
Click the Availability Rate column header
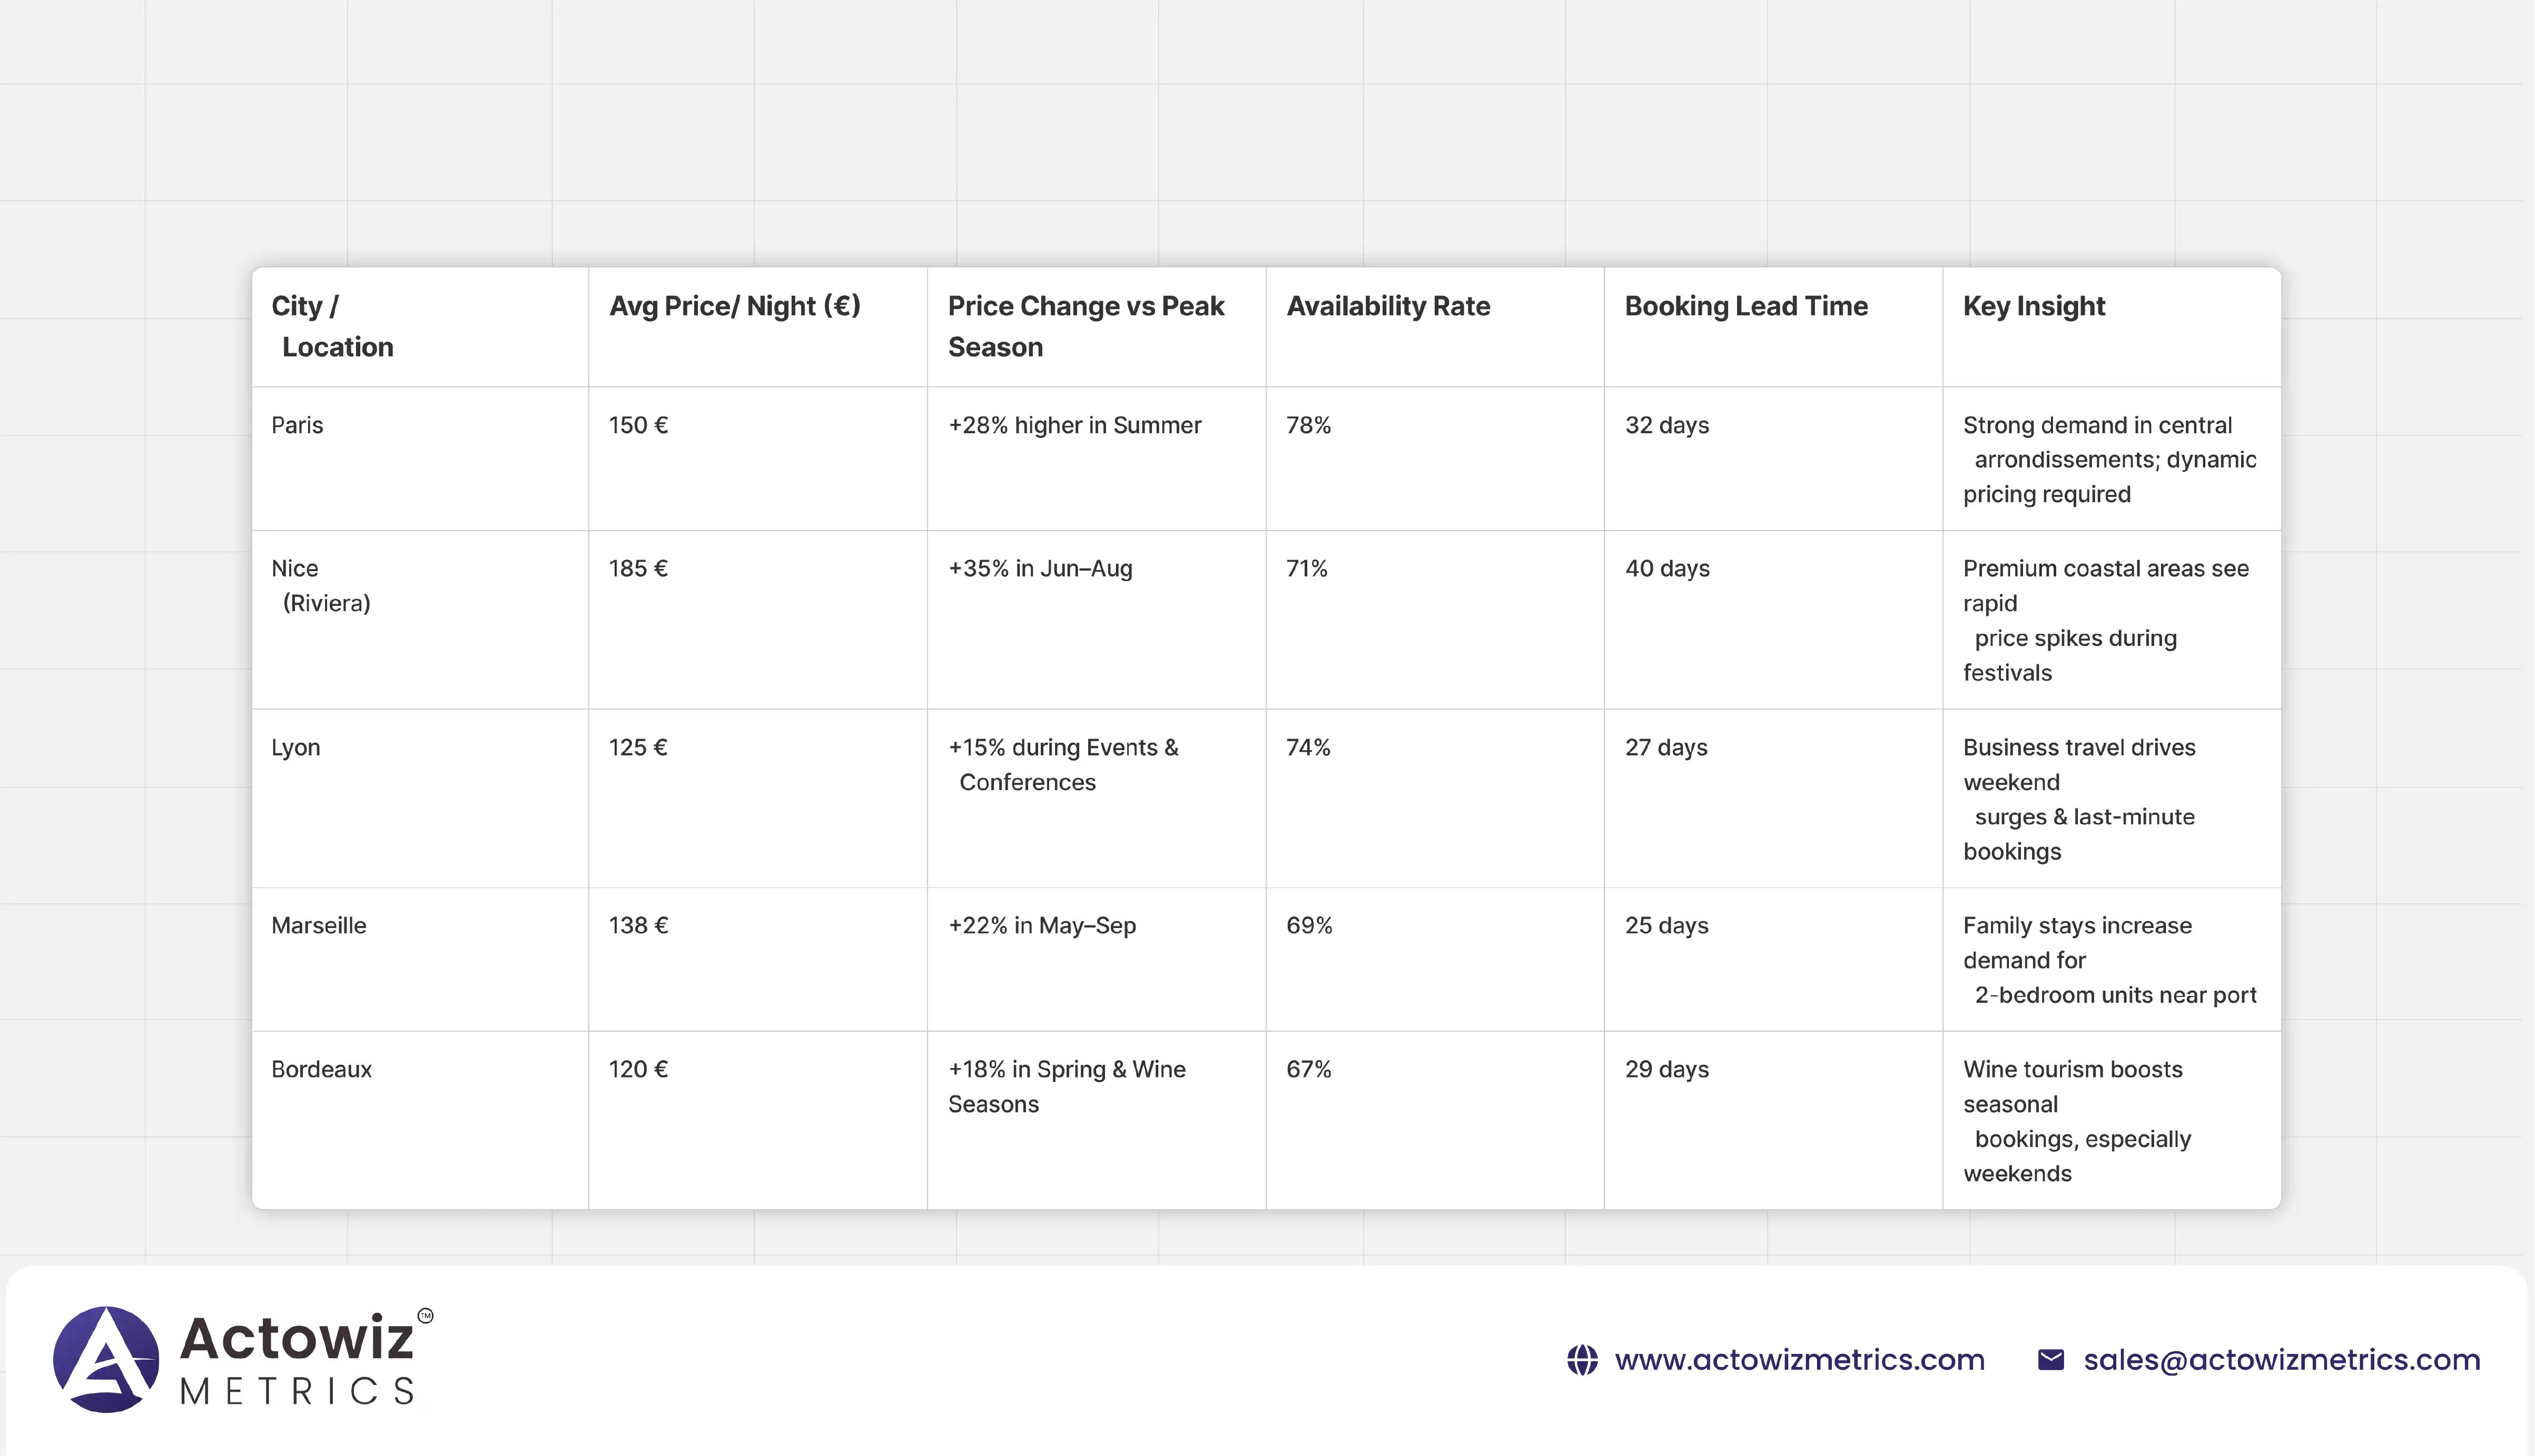click(1387, 306)
